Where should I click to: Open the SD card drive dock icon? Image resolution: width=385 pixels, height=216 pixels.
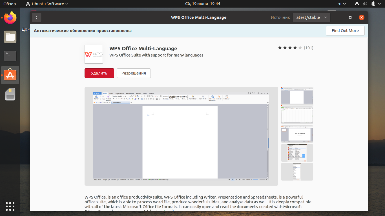(10, 94)
